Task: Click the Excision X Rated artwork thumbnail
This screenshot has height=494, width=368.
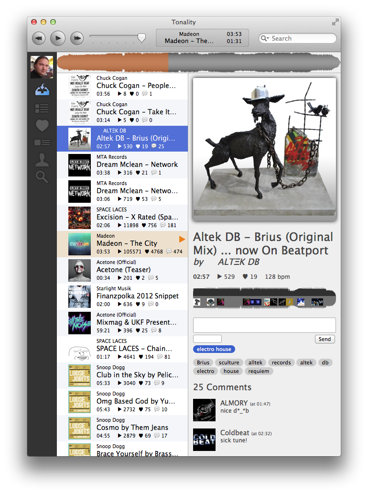Action: 80,218
